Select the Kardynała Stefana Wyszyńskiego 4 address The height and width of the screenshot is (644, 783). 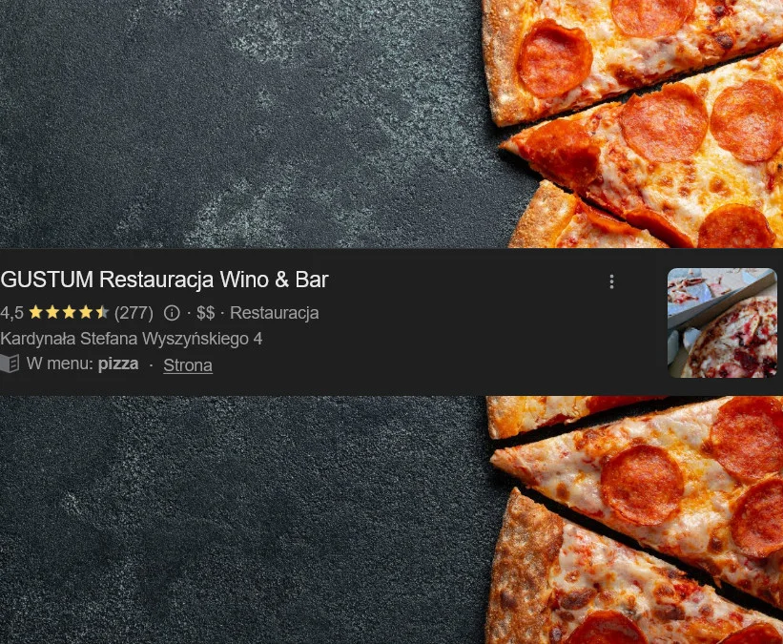132,339
